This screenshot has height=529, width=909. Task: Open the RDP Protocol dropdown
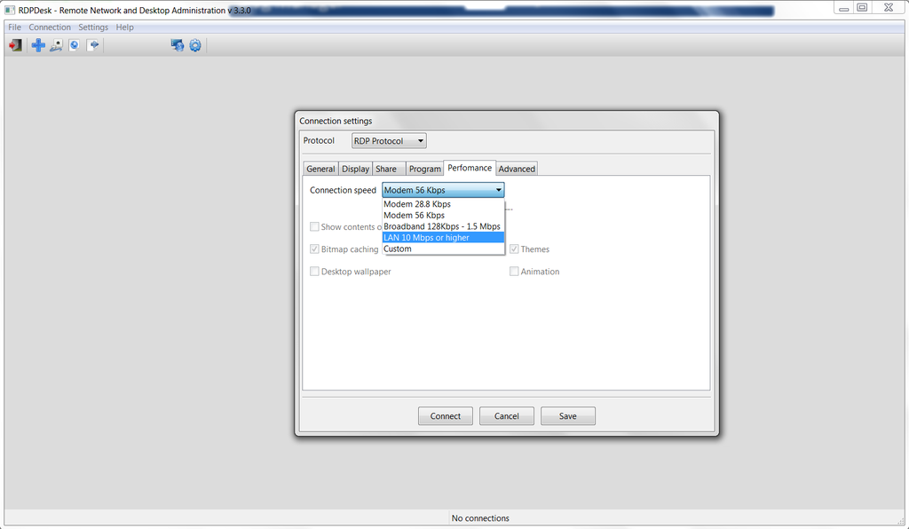pos(388,140)
